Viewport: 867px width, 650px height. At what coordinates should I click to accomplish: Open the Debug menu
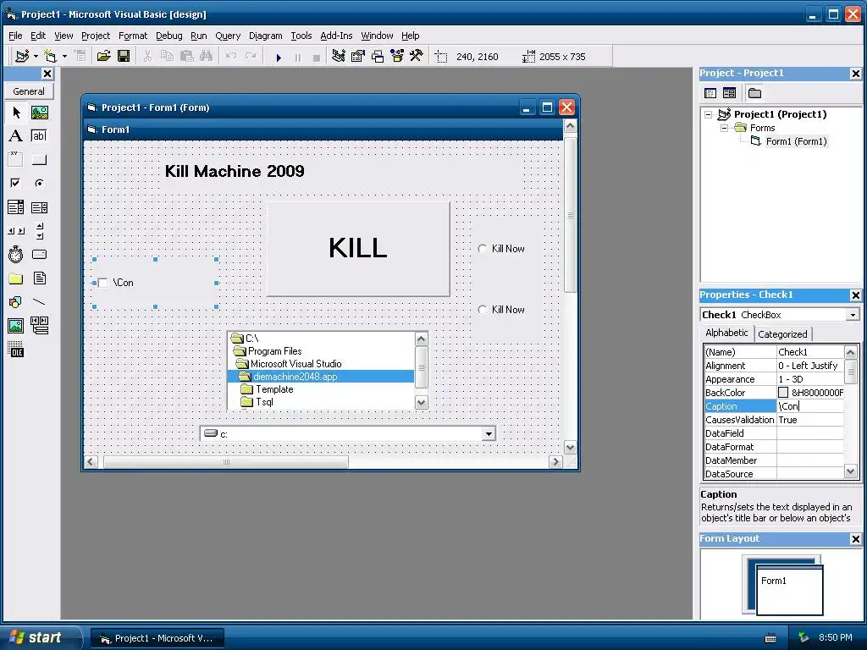pyautogui.click(x=169, y=36)
